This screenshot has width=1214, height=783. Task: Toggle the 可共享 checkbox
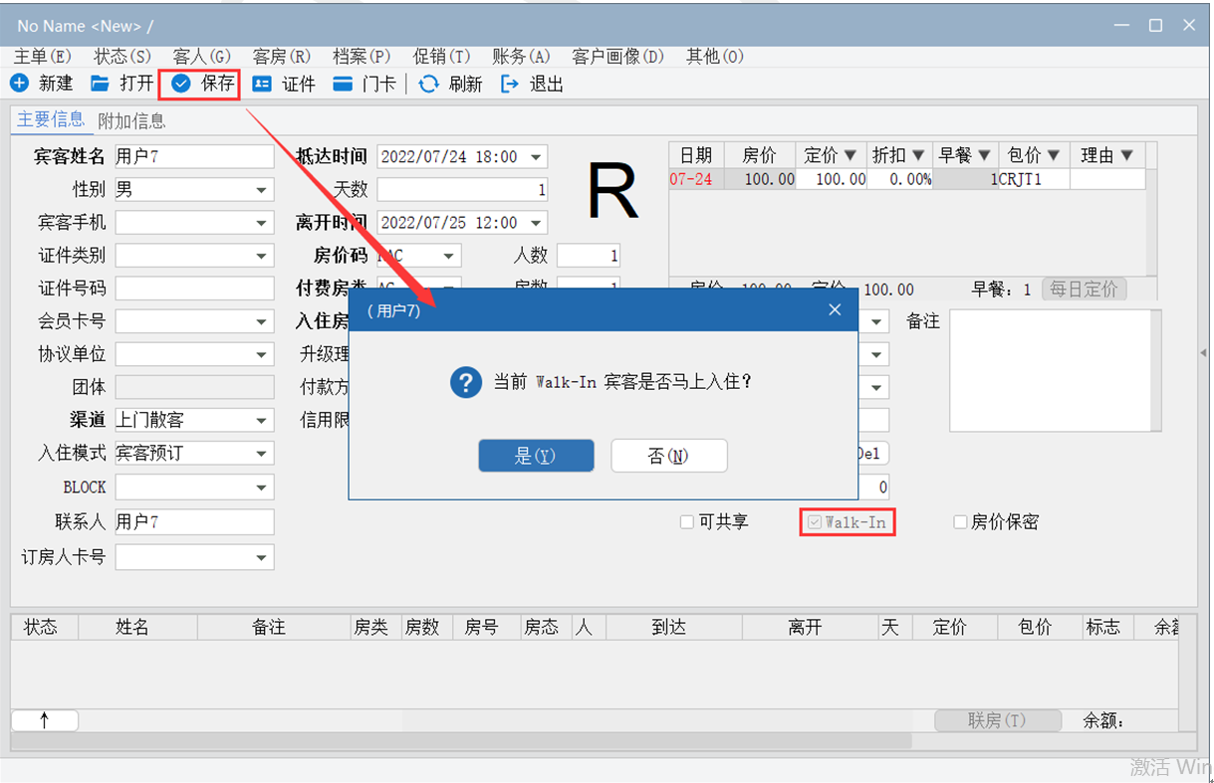click(x=687, y=522)
